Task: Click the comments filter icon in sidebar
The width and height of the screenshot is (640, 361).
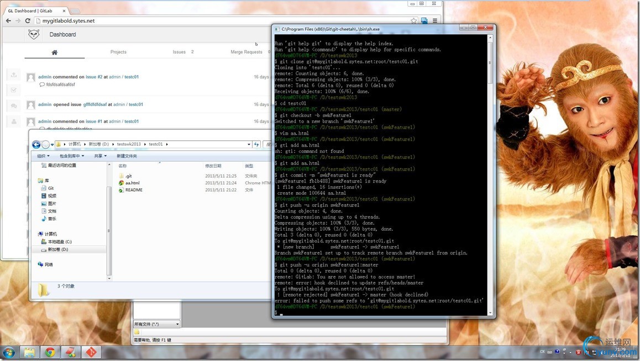Action: pyautogui.click(x=13, y=106)
